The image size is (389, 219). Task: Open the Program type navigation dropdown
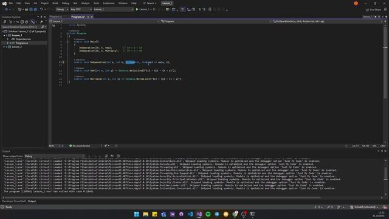(216, 21)
